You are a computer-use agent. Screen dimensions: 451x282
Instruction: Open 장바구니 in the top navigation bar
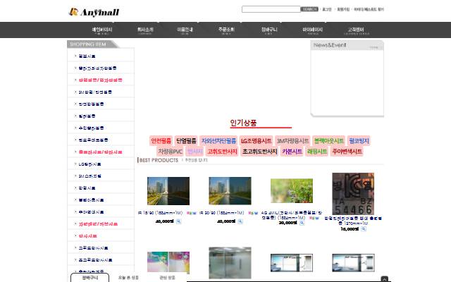[x=269, y=30]
